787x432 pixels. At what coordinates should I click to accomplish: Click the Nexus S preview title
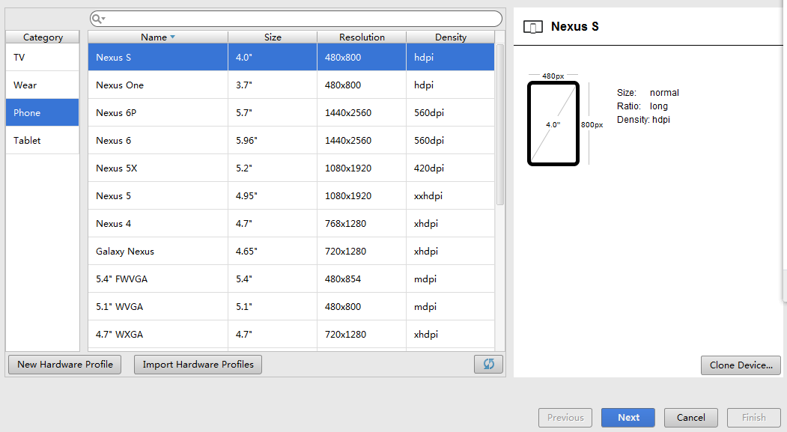tap(574, 27)
